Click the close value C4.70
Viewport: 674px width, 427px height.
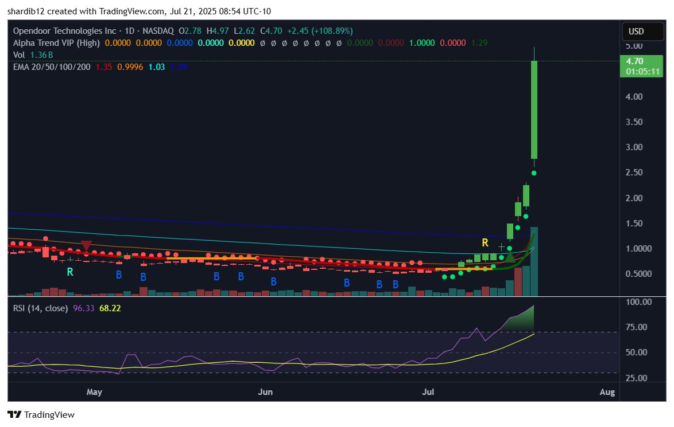pos(271,31)
